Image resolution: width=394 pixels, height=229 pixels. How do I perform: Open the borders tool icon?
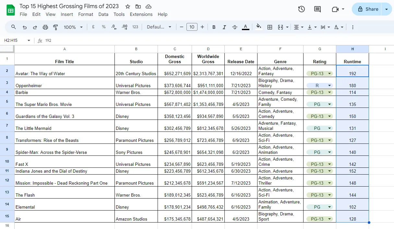tap(269, 27)
